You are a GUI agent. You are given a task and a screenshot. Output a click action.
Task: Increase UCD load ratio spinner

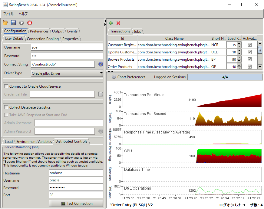click(x=239, y=51)
